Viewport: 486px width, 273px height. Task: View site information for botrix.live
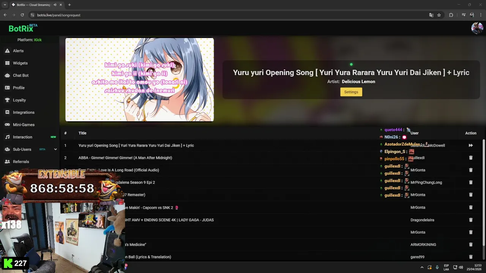32,15
